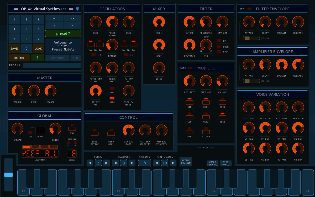
Task: Click the pitch wheel slider handle
Action: (x=8, y=175)
